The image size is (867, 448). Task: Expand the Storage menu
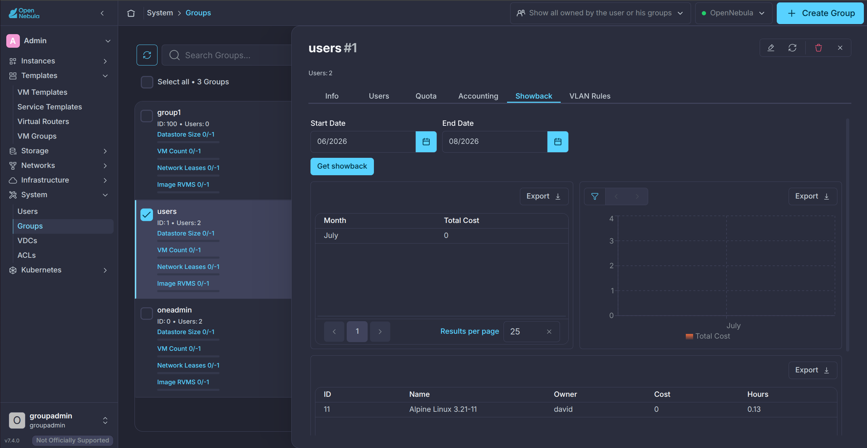pos(105,151)
